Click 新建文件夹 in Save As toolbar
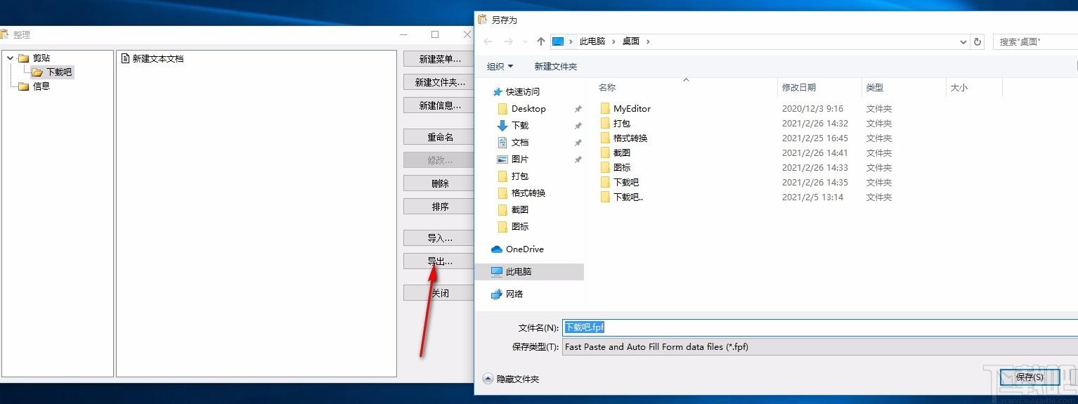Screen dimensions: 1078x404 [x=555, y=66]
